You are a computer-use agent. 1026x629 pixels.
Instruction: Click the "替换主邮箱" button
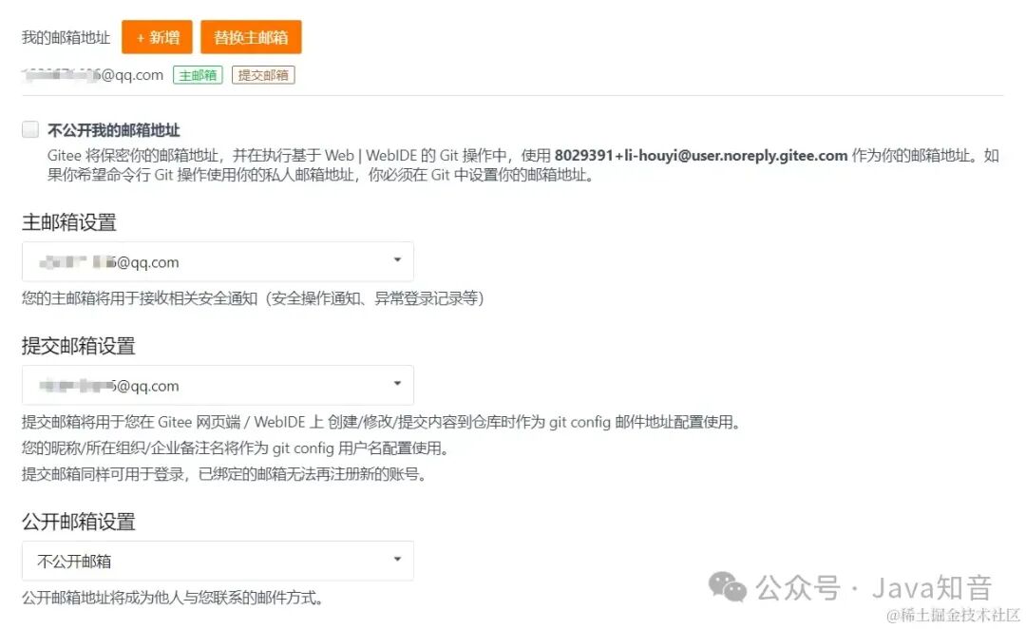tap(251, 37)
